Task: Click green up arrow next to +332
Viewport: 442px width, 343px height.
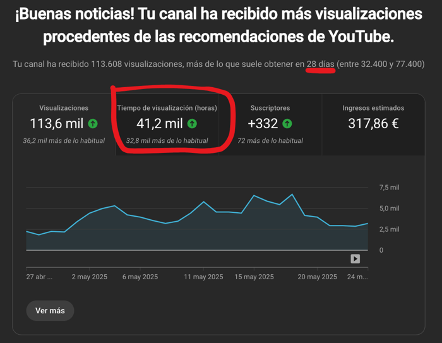Action: (x=287, y=124)
